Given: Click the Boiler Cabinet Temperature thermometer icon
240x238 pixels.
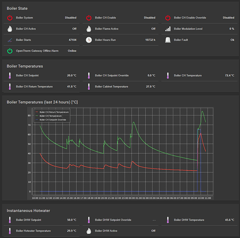Looking at the screenshot, I should [89, 87].
